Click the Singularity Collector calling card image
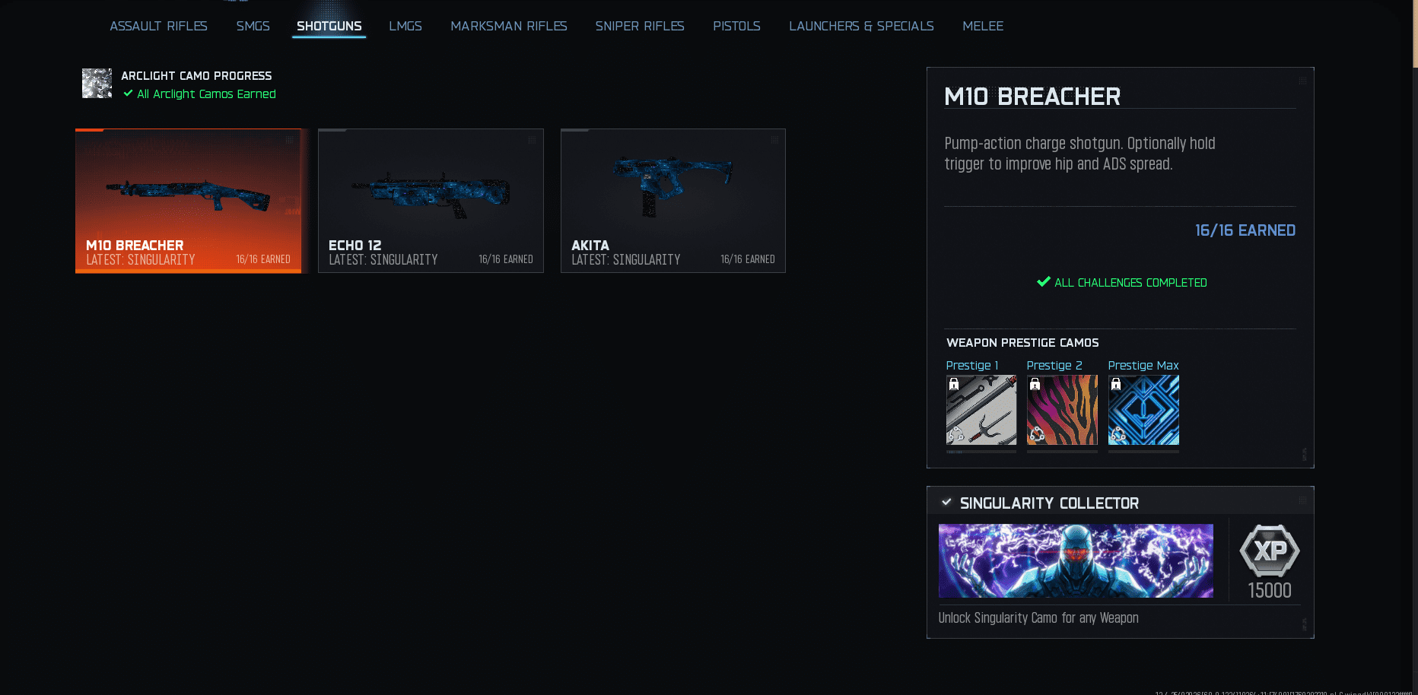 [x=1076, y=560]
